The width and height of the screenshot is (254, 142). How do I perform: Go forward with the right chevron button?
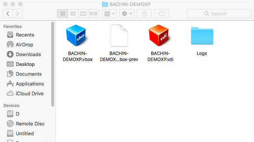point(17,14)
